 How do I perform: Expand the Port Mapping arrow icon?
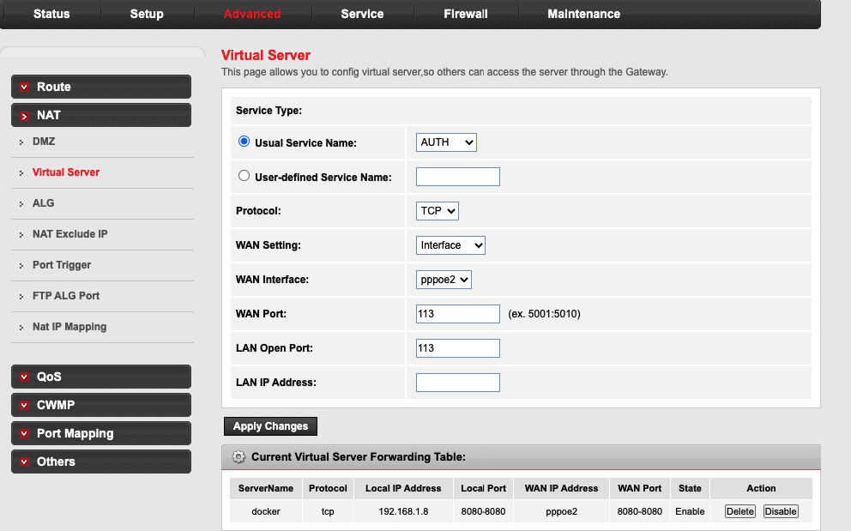tap(25, 433)
